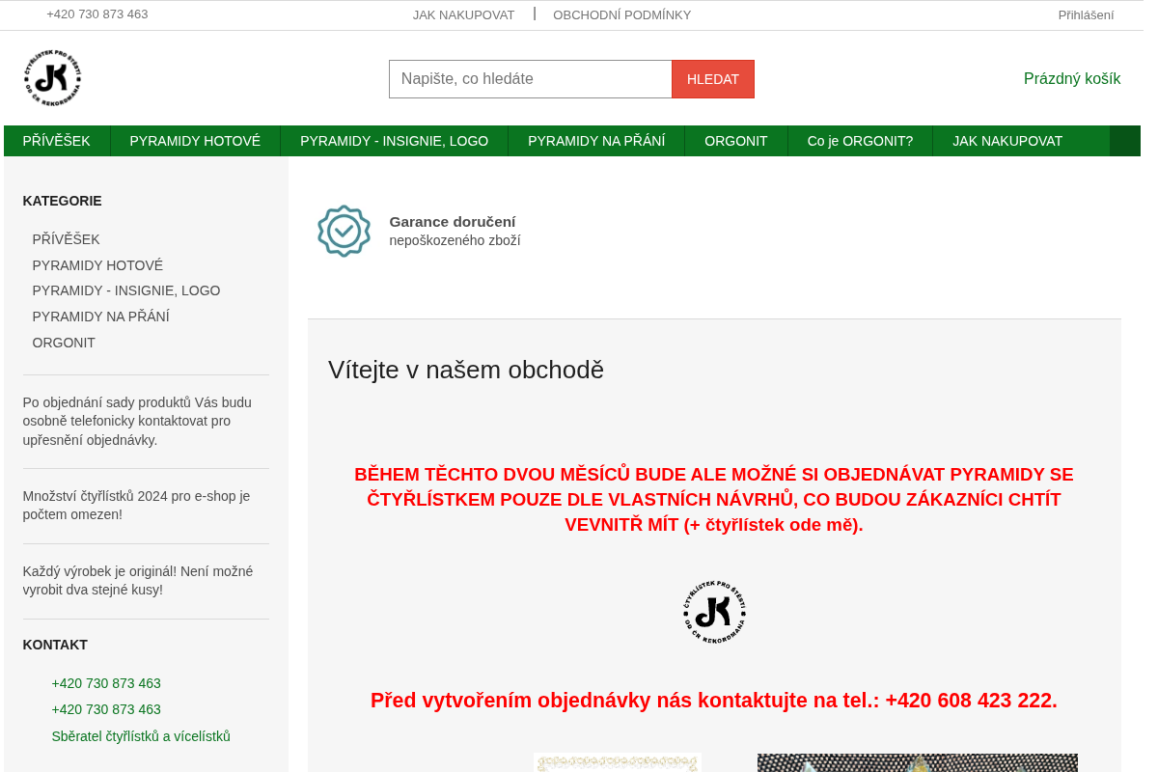
Task: Open PYRAMIDY NA PŘÁNÍ sidebar category
Action: click(101, 317)
